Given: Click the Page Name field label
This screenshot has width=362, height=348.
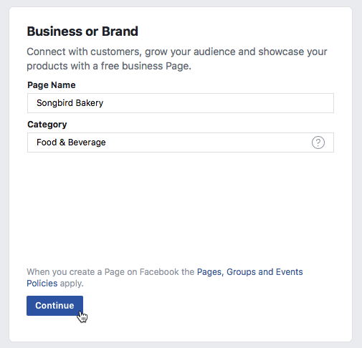Looking at the screenshot, I should pos(52,85).
